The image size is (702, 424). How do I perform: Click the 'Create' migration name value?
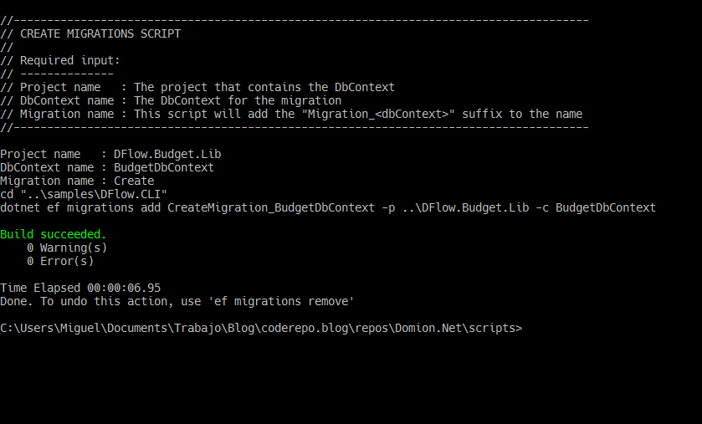tap(134, 181)
